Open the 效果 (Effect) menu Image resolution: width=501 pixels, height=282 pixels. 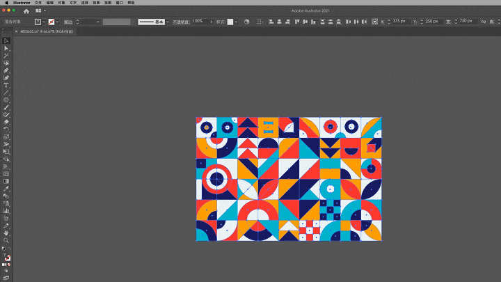click(x=96, y=3)
